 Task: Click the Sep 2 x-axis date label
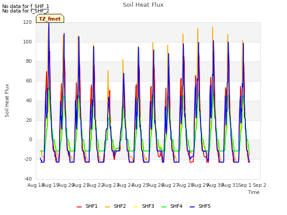click(260, 185)
